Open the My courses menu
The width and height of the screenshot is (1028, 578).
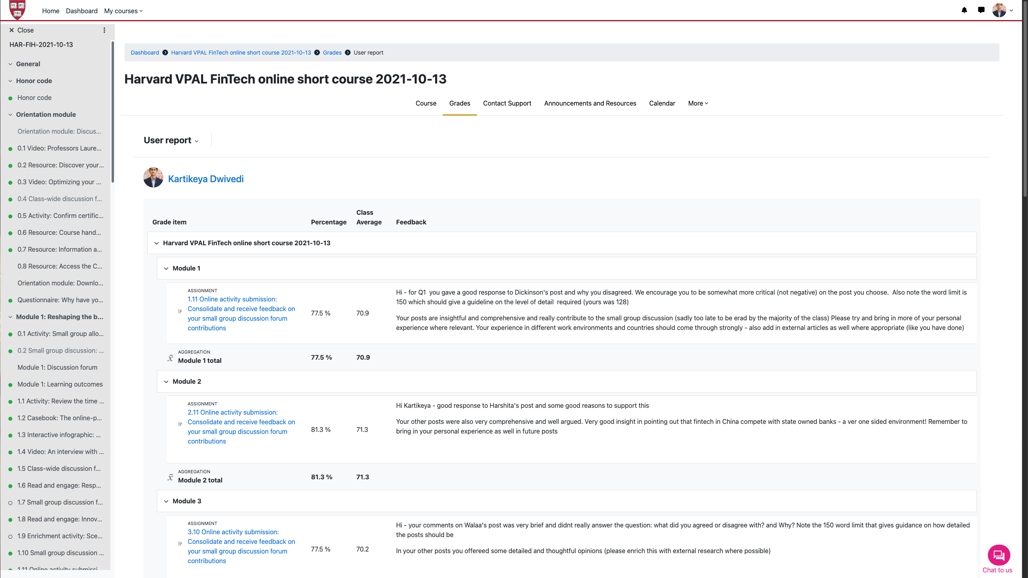click(123, 11)
